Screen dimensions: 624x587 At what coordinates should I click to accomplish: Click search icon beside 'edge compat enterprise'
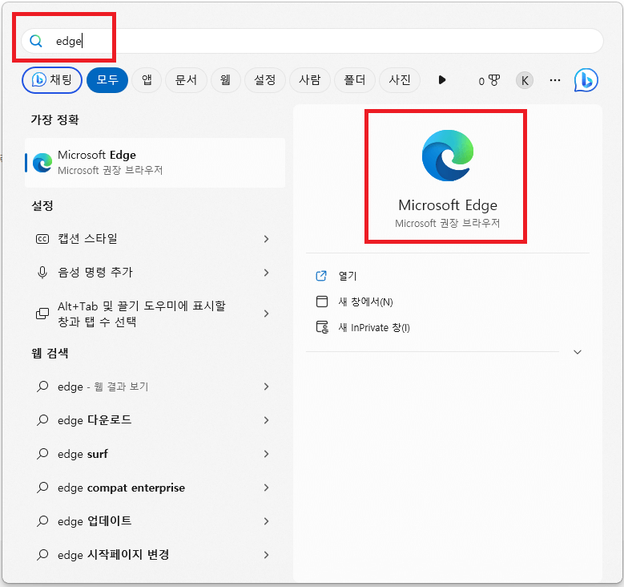42,488
